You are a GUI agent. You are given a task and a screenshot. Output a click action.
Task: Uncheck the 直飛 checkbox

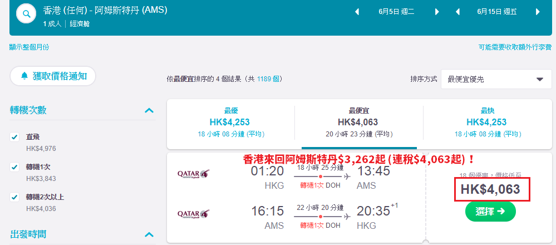(14, 137)
